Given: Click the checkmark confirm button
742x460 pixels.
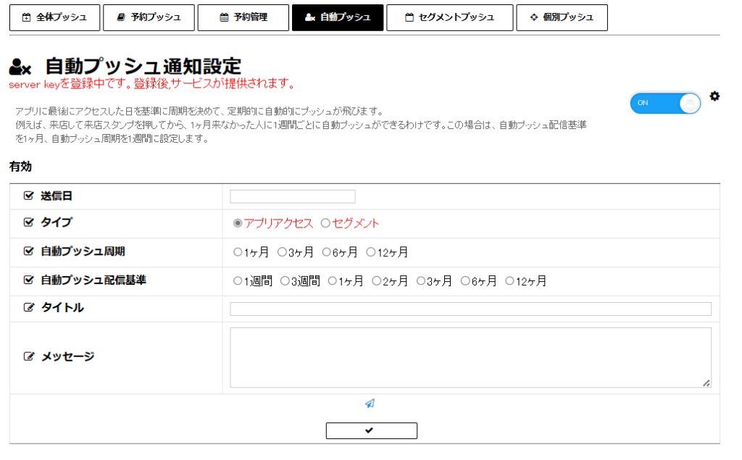Looking at the screenshot, I should point(371,430).
